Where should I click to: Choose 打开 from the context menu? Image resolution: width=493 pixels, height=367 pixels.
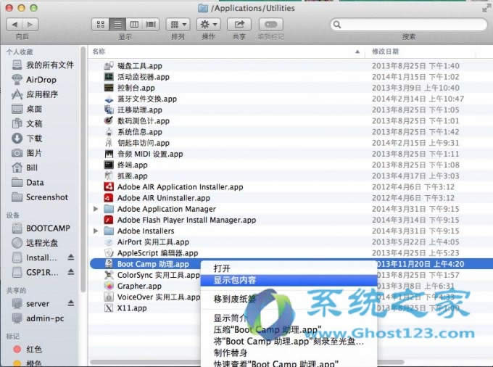point(222,268)
